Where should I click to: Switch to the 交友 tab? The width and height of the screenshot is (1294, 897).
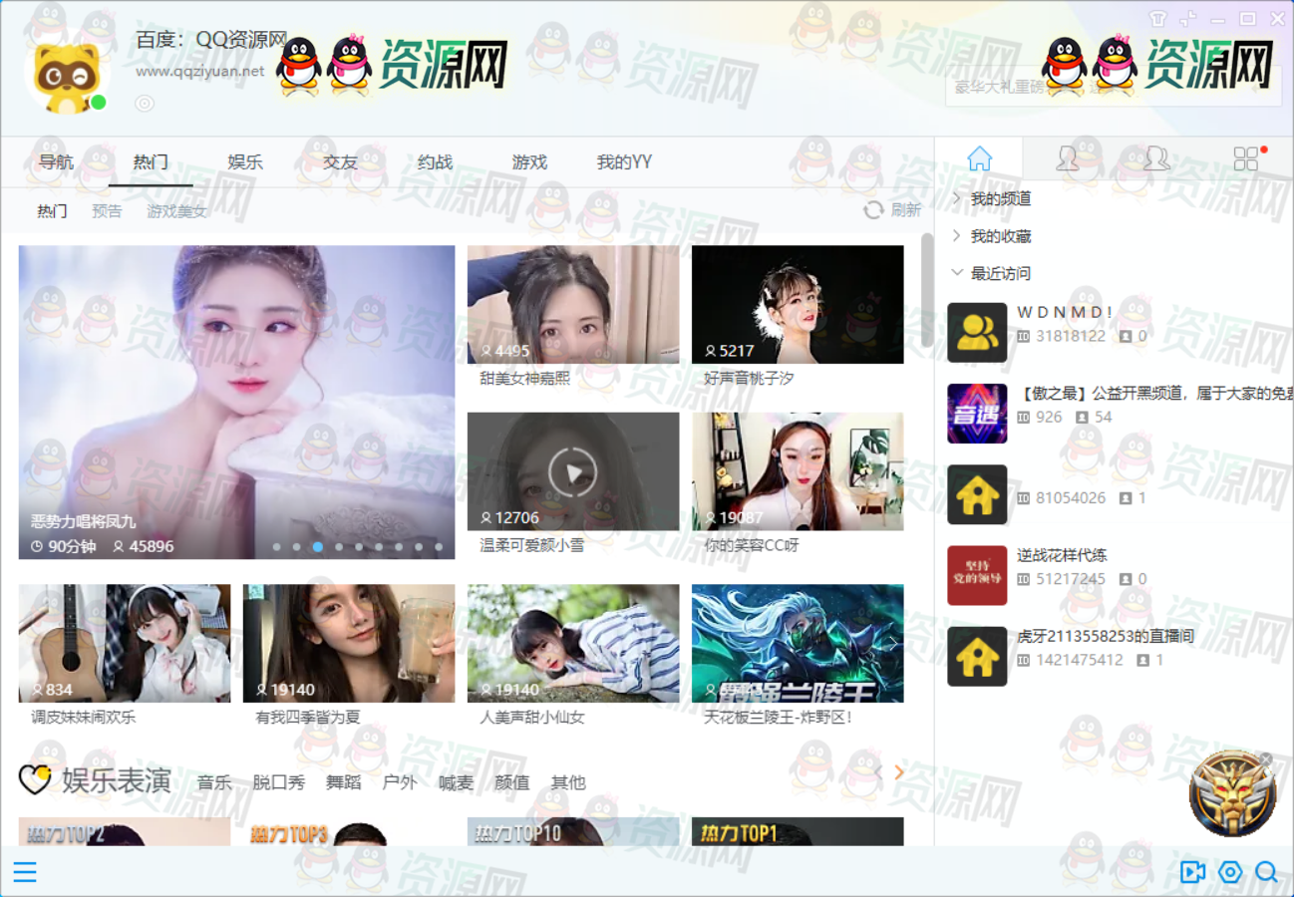tap(340, 161)
